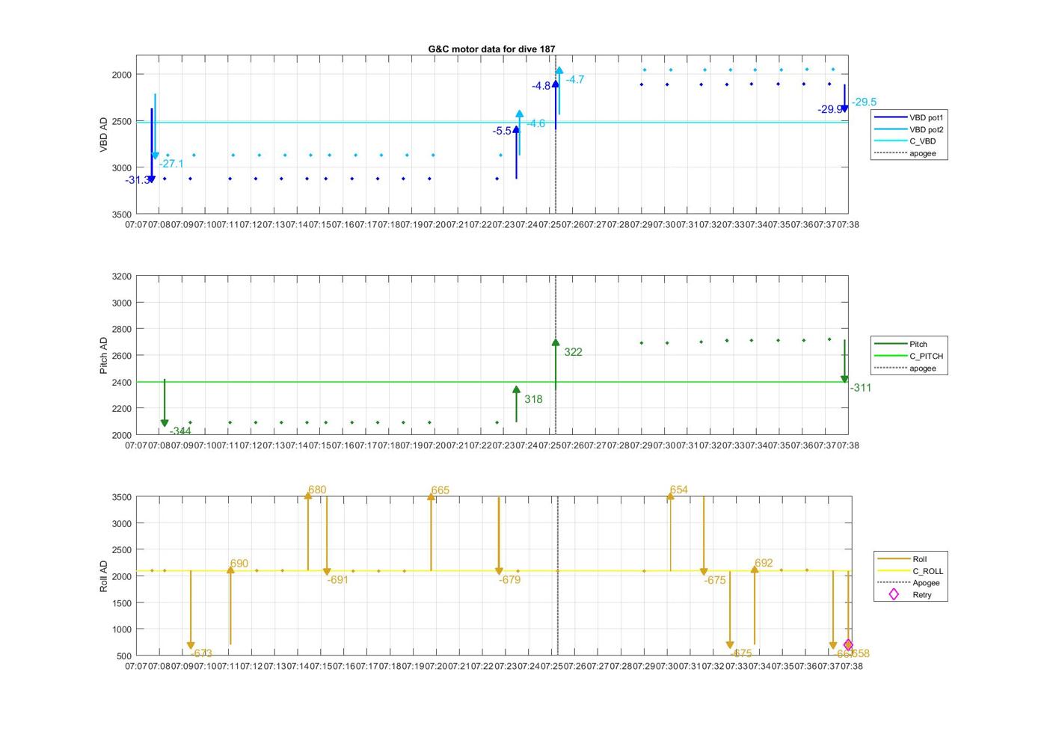Viewport: 1047px width, 737px height.
Task: Click the '-691' roll data label
Action: [x=338, y=579]
